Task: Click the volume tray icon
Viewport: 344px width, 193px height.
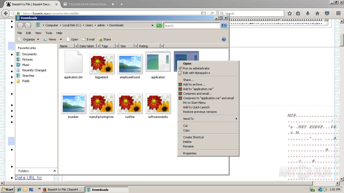Action: coord(325,190)
